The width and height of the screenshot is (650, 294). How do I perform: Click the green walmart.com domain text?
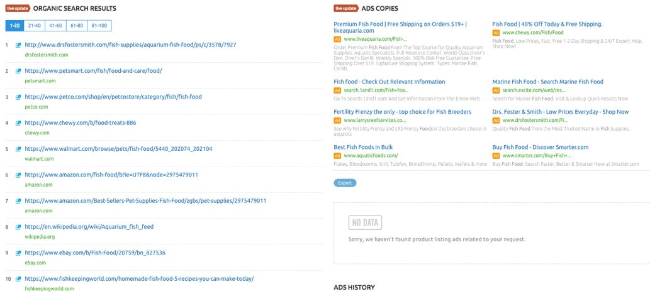[x=40, y=158]
